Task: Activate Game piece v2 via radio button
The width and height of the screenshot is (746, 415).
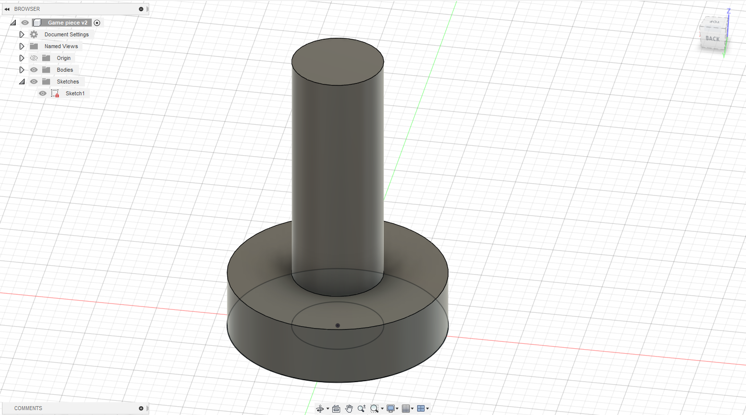Action: pos(97,23)
